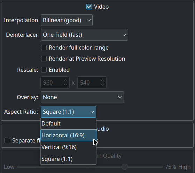The height and width of the screenshot is (173, 195).
Task: Open the Interpolation dropdown
Action: 67,20
